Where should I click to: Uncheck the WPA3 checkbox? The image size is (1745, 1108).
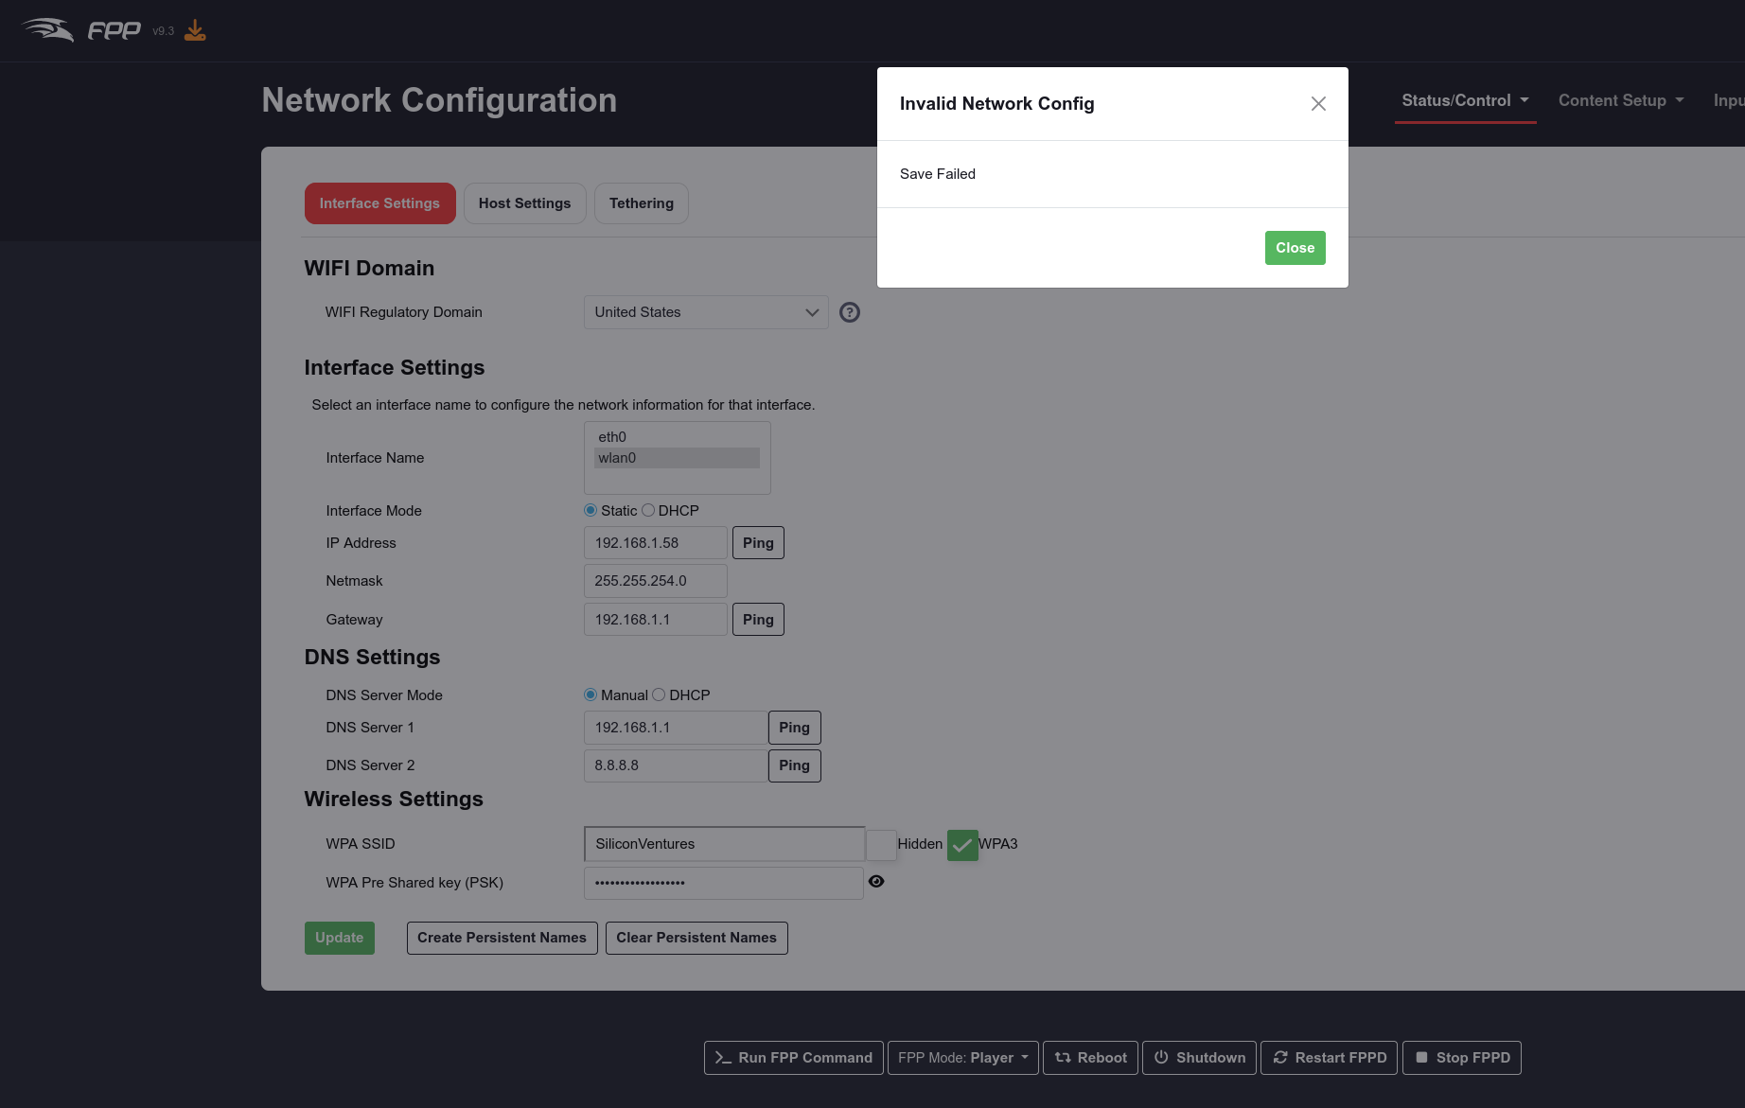pos(962,845)
